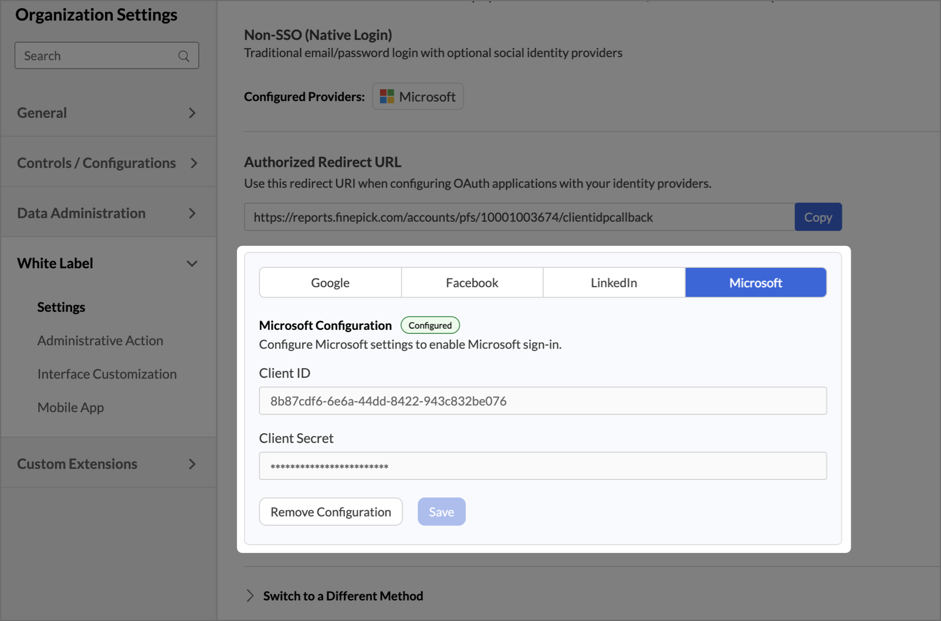Click 'Configure Microsoft settings to enable' description
Viewport: 941px width, 621px height.
[x=410, y=345]
